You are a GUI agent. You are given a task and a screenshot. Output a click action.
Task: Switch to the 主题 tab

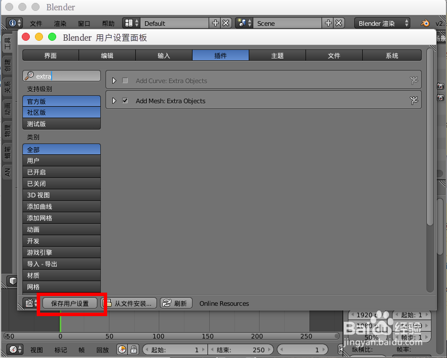pos(277,56)
